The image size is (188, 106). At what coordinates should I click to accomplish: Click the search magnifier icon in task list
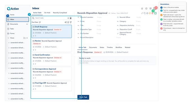point(33,18)
